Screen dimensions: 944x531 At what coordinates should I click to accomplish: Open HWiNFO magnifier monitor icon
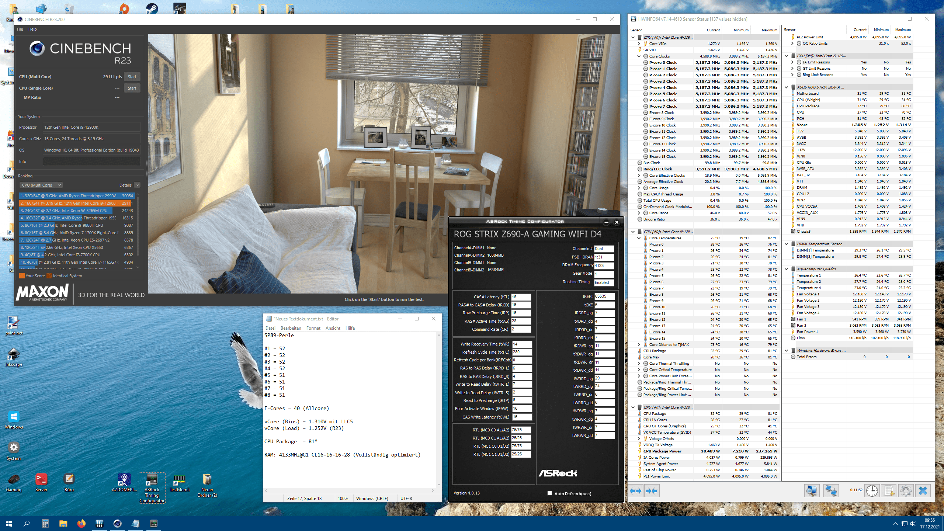812,491
